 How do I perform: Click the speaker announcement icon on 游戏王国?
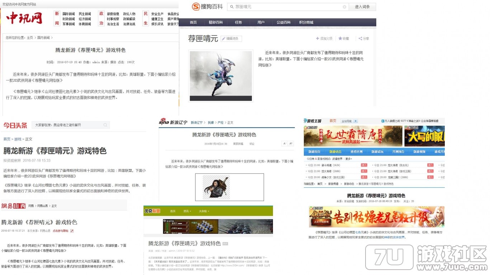(x=383, y=121)
